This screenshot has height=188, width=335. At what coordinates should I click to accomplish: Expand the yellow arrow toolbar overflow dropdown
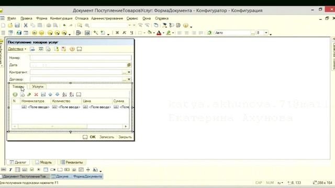(70, 34)
